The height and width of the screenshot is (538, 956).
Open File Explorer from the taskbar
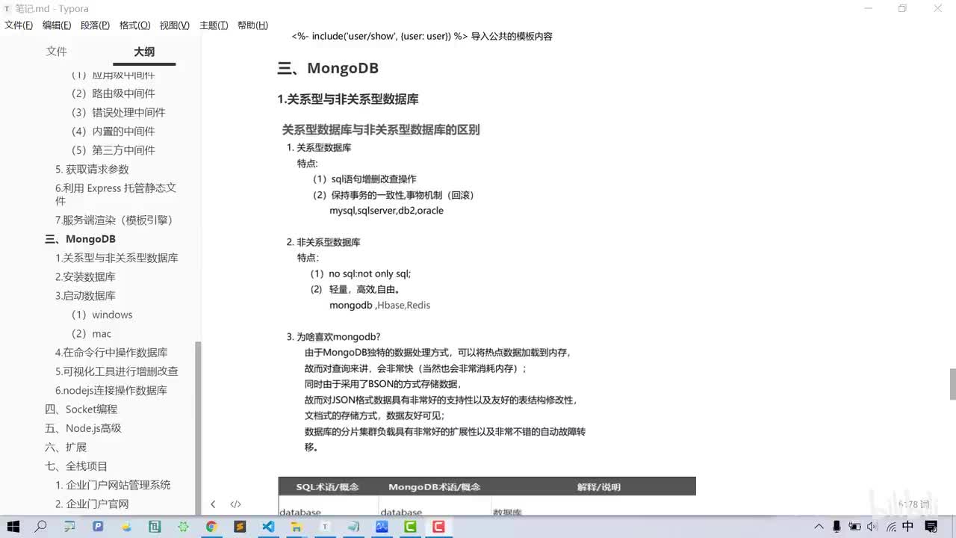pos(297,527)
